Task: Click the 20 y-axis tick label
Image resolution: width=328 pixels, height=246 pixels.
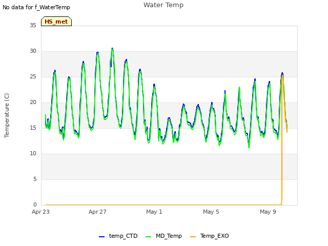Action: point(33,102)
